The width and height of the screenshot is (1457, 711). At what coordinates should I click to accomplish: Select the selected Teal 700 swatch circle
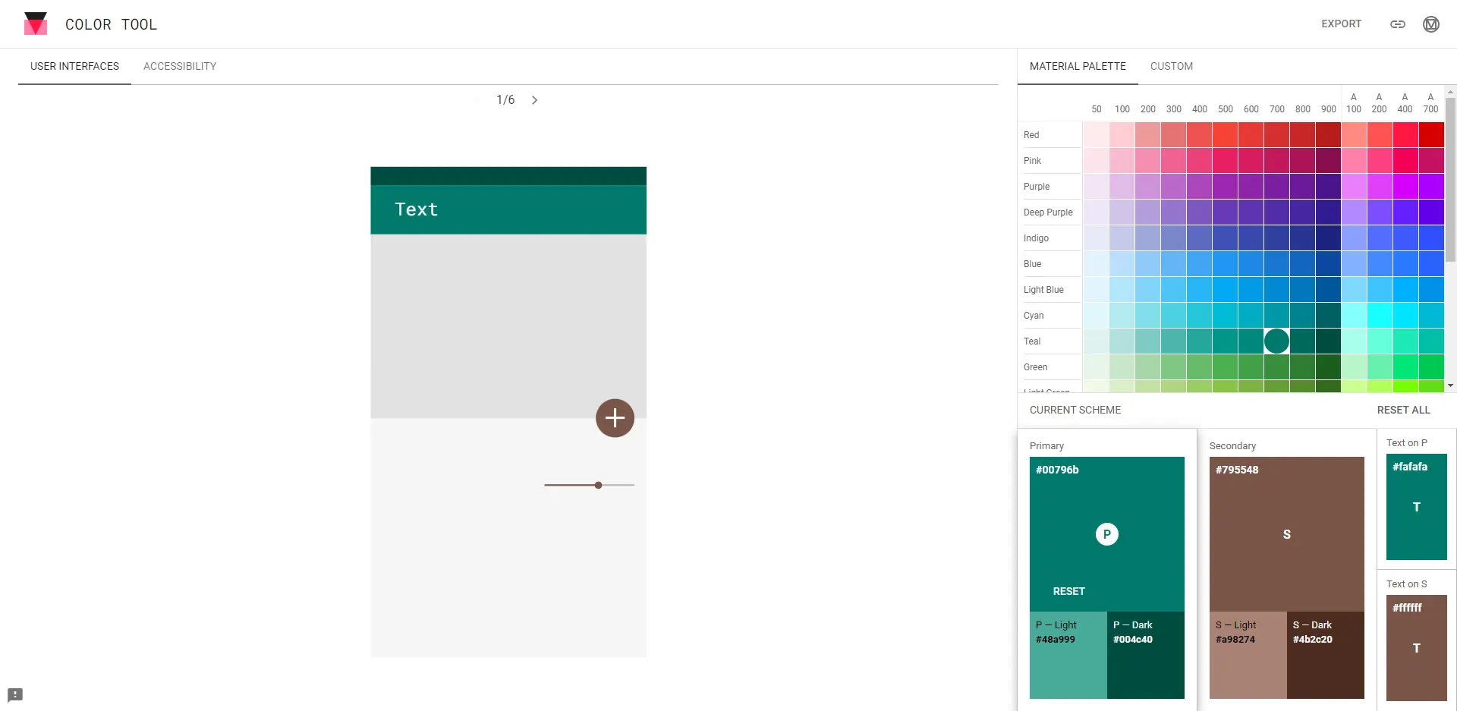click(1276, 341)
